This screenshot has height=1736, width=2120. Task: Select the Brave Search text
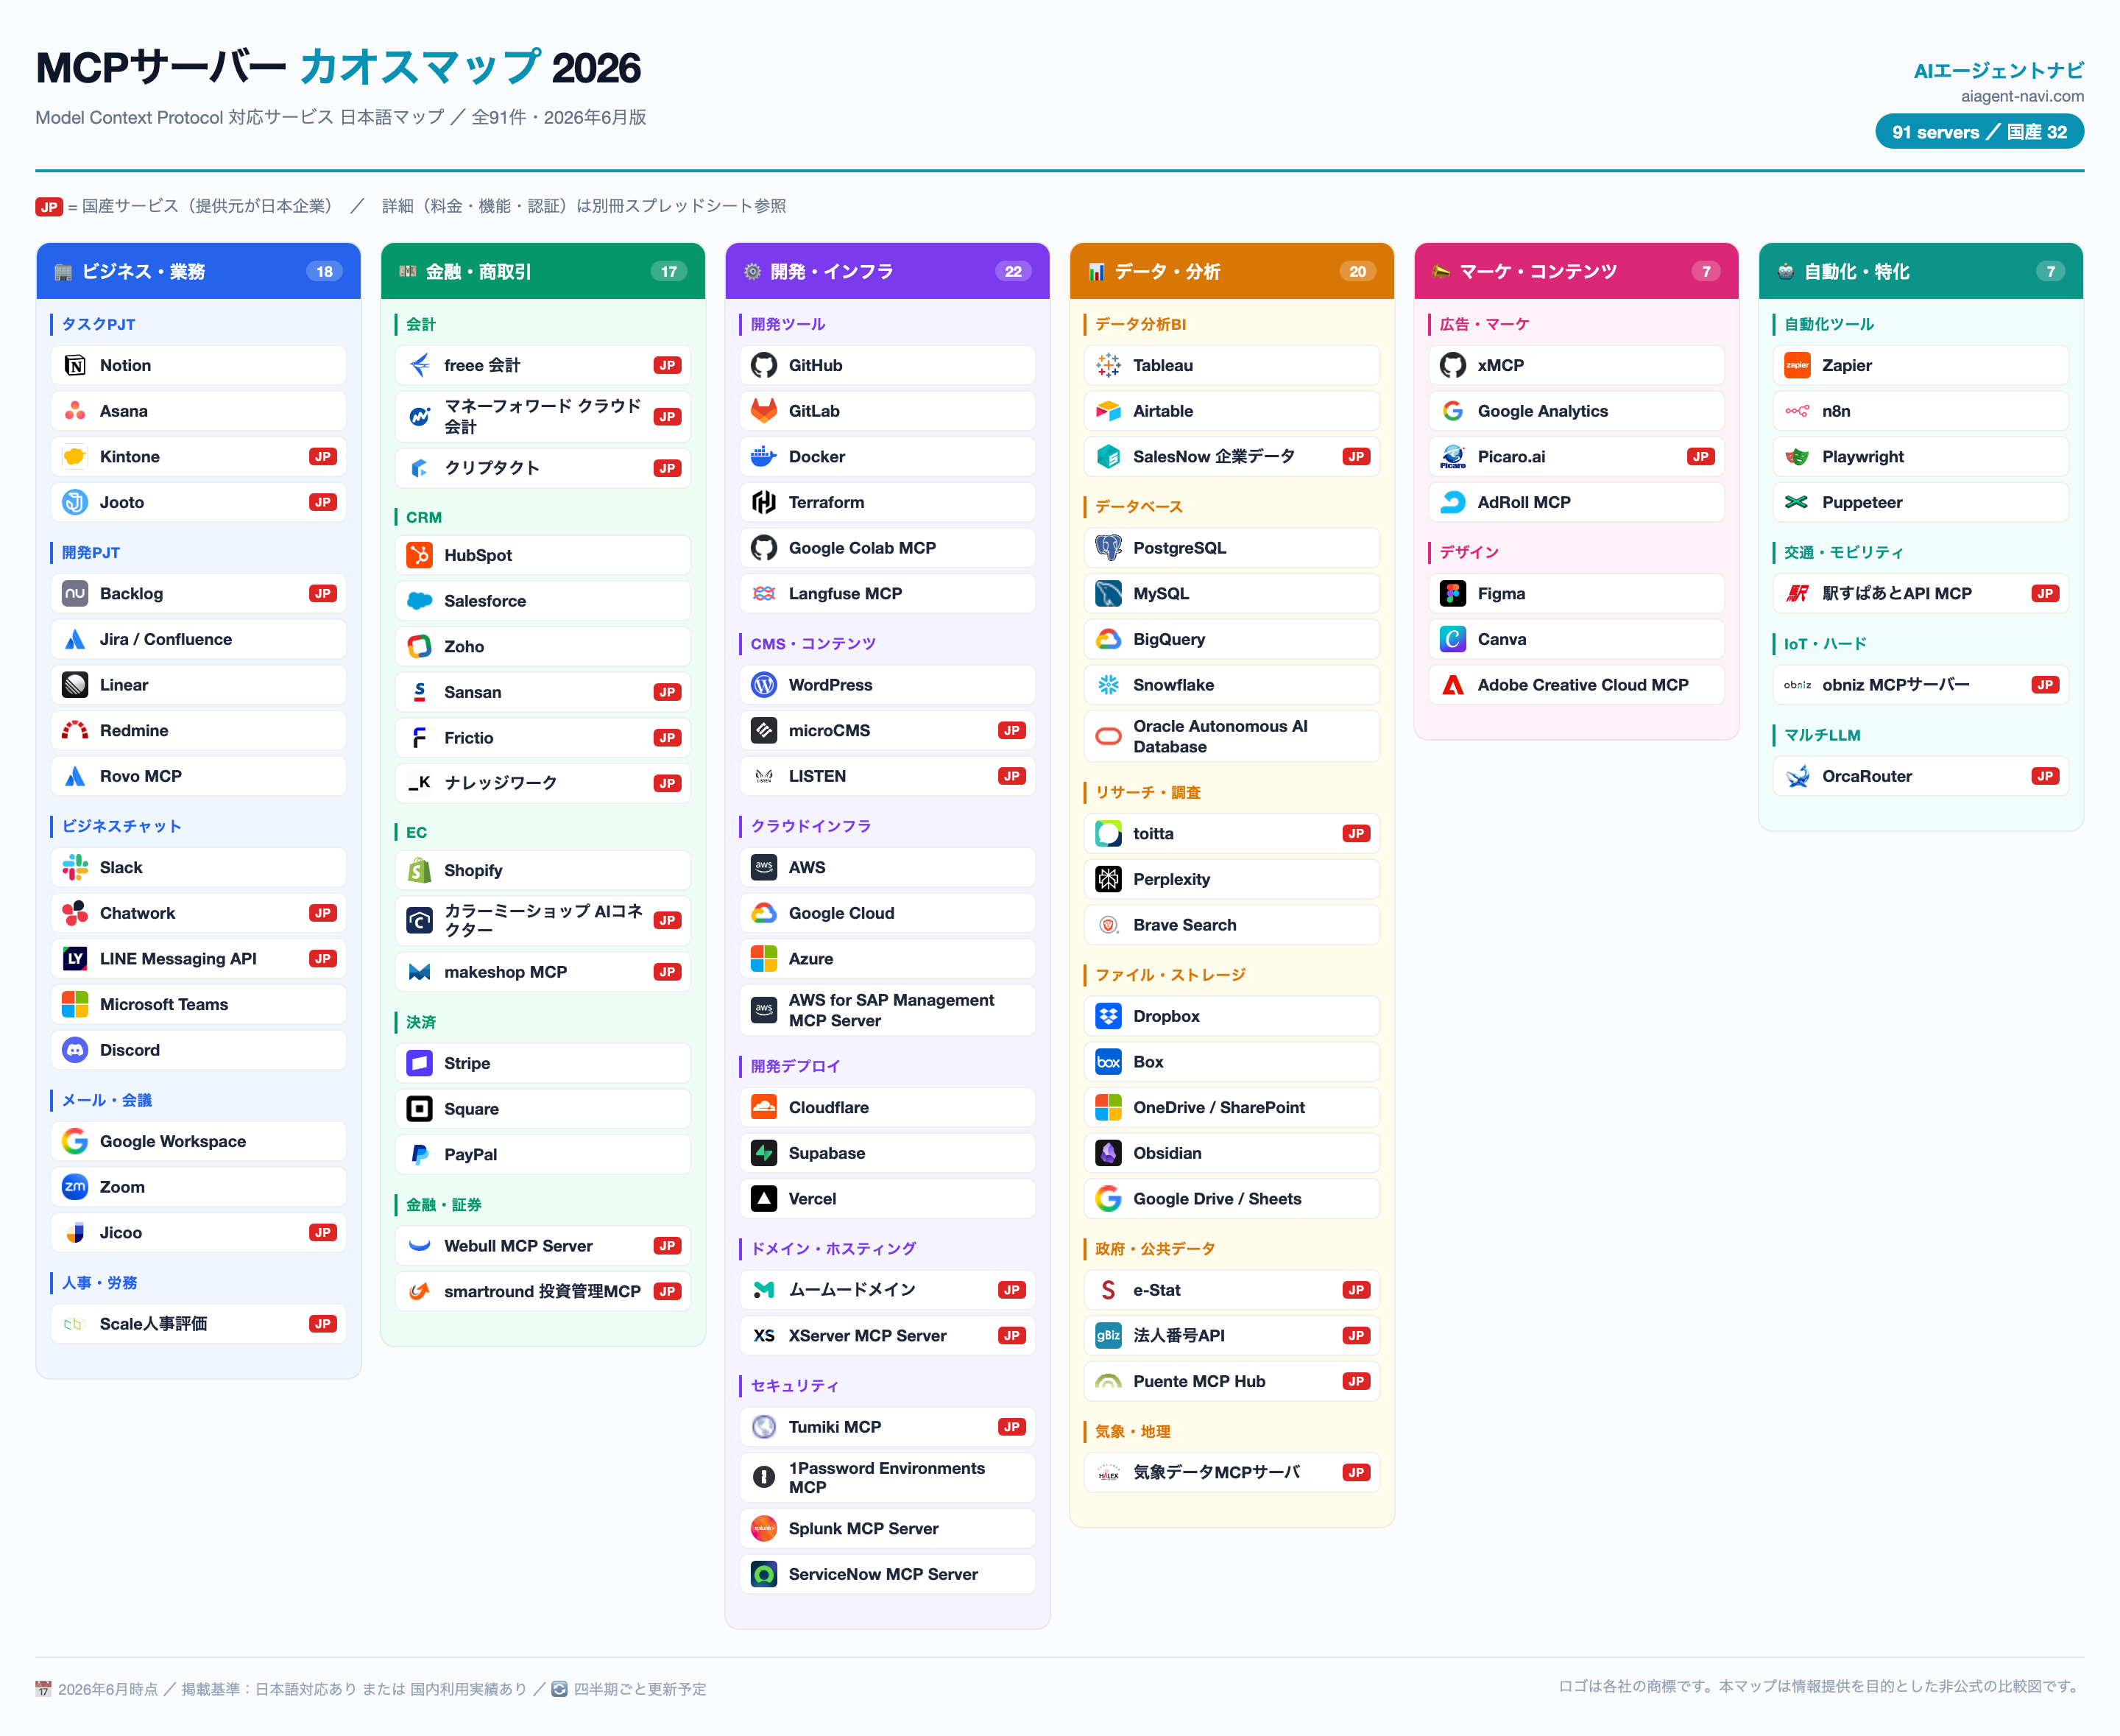click(1185, 926)
